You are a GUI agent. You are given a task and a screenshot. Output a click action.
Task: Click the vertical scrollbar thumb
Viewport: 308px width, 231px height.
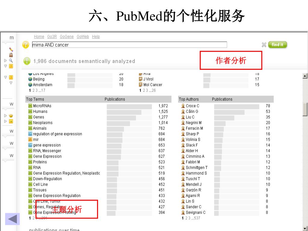pyautogui.click(x=305, y=109)
